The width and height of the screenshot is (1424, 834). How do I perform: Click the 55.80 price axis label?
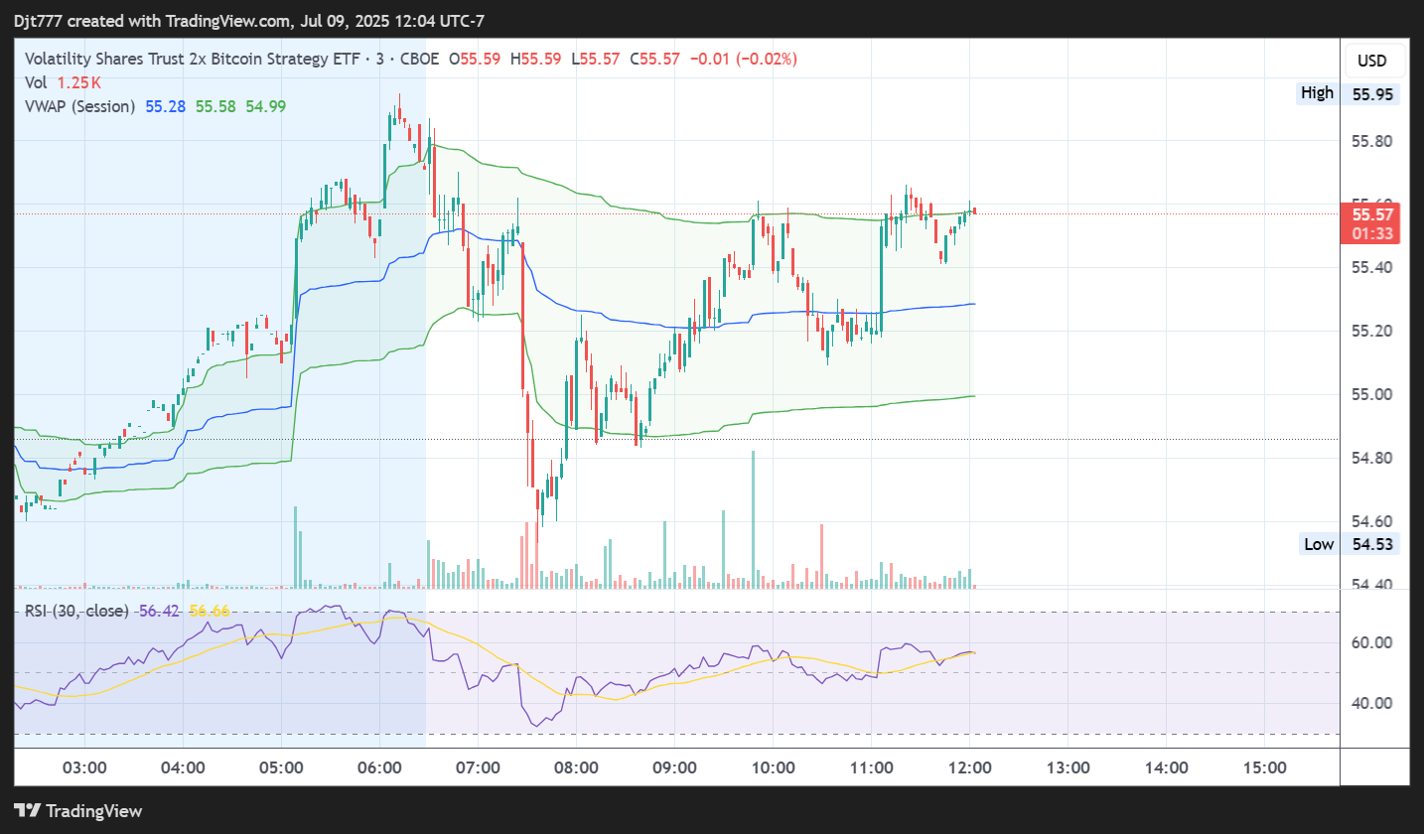click(1371, 141)
